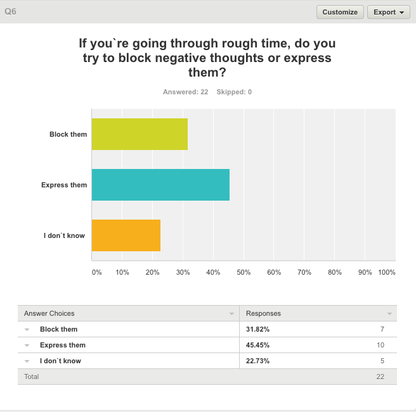Screen dimensions: 416x412
Task: Click the 100% axis label on chart
Action: 386,272
